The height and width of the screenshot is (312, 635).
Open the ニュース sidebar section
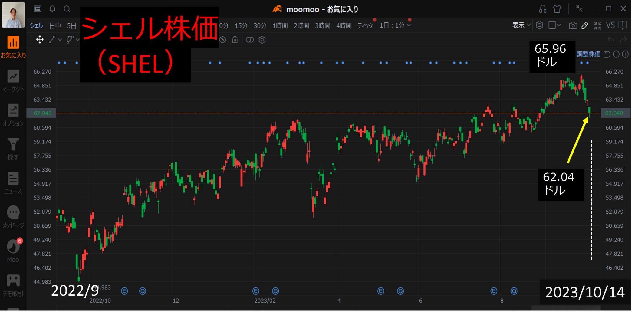[13, 183]
